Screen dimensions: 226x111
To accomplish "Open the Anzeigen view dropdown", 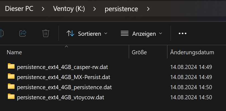I will point(141,34).
